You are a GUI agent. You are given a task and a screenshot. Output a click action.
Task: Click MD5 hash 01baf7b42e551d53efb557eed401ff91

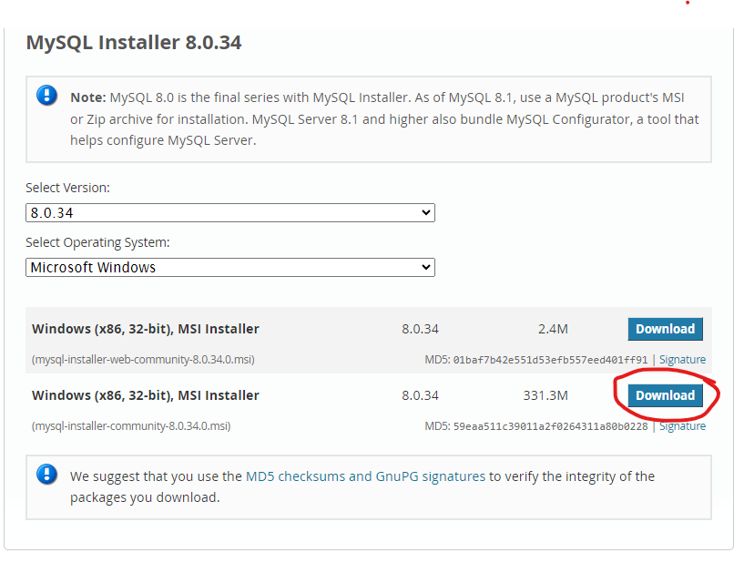point(550,360)
